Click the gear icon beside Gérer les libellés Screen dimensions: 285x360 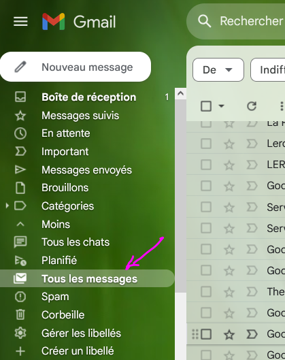point(20,333)
